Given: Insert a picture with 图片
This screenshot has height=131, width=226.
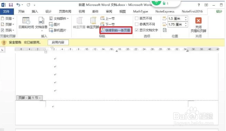Looking at the screenshot, I should pyautogui.click(x=55, y=24).
